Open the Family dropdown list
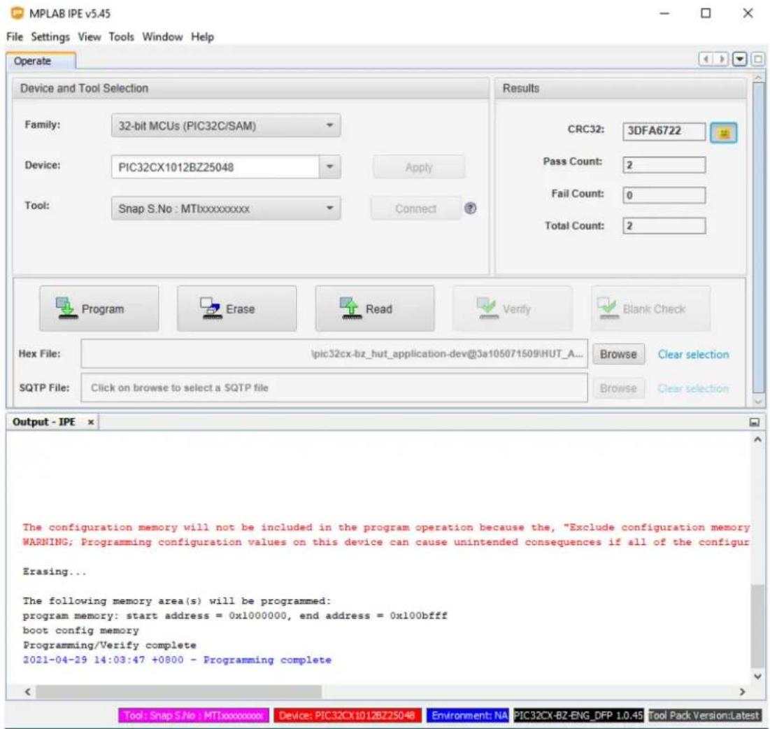770x729 pixels. tap(226, 126)
